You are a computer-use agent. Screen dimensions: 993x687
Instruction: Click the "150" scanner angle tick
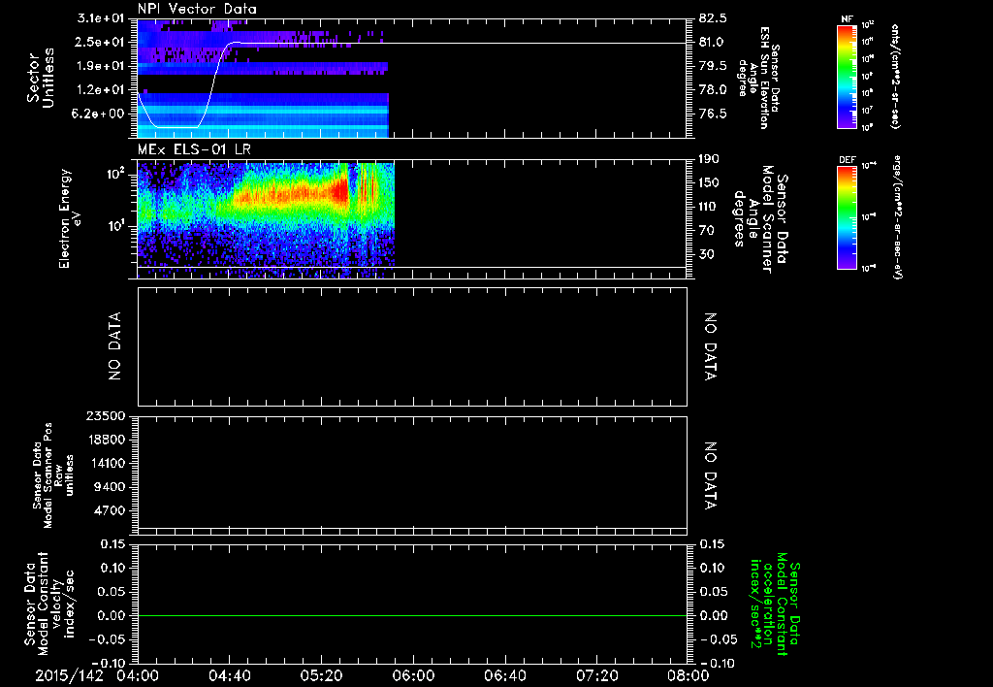click(x=709, y=182)
